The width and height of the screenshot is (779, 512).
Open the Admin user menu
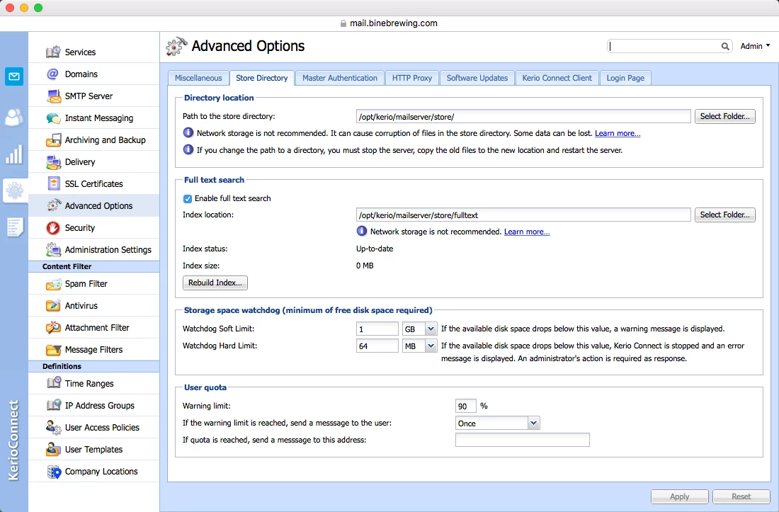pyautogui.click(x=755, y=46)
